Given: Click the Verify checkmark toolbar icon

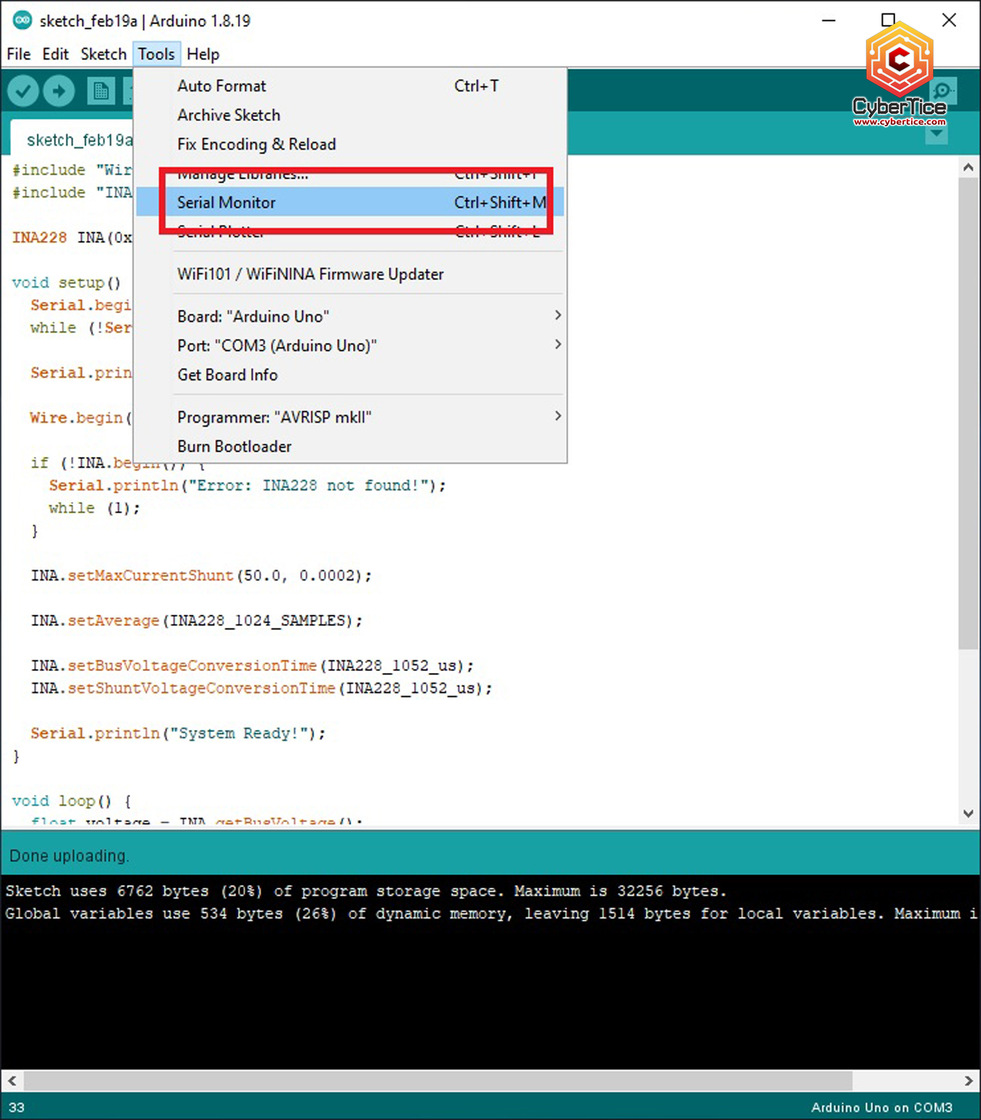Looking at the screenshot, I should pos(23,91).
